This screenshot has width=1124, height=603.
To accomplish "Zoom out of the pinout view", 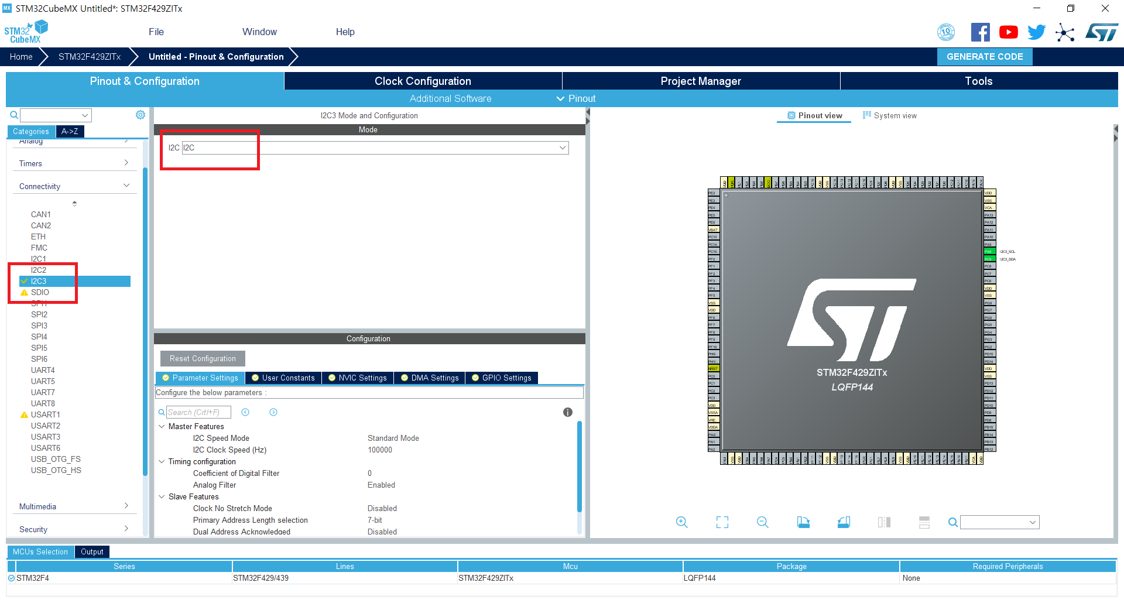I will pos(763,522).
